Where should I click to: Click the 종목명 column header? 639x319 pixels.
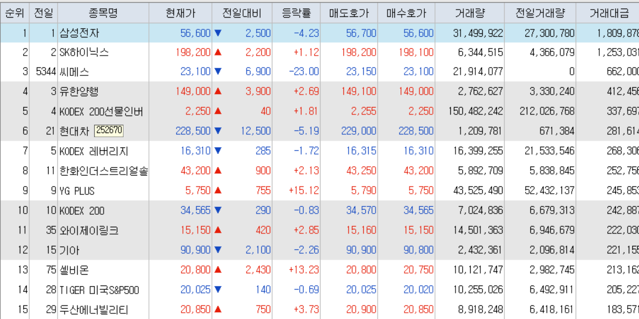coord(103,13)
